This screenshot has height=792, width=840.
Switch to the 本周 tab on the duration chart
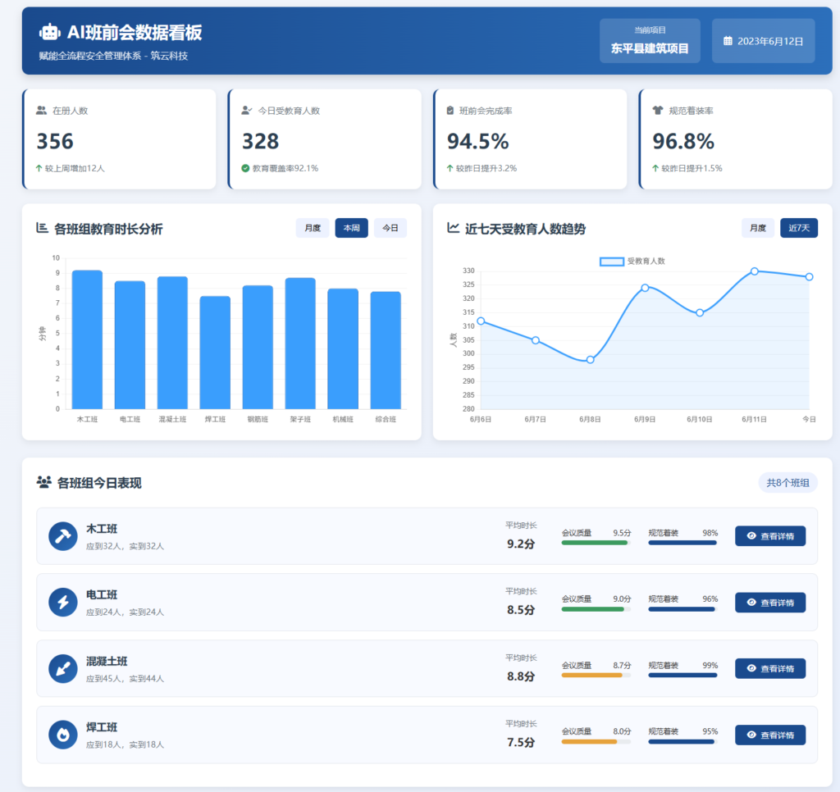click(351, 228)
